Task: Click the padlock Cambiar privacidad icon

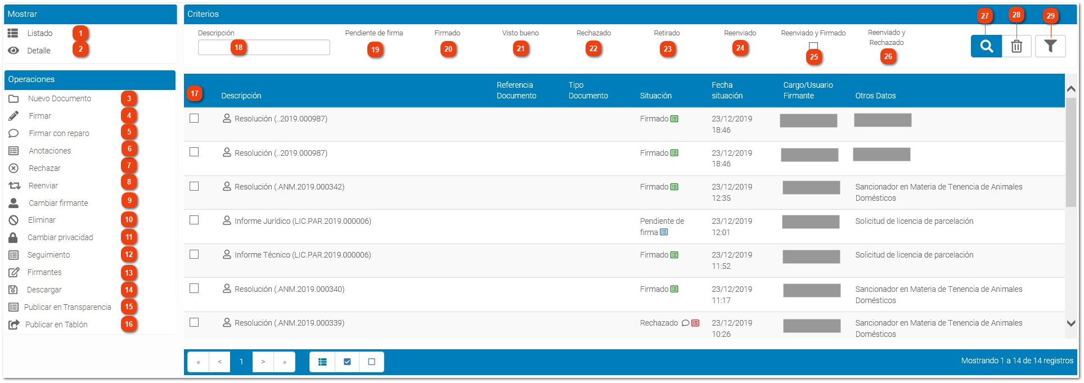Action: [x=14, y=237]
